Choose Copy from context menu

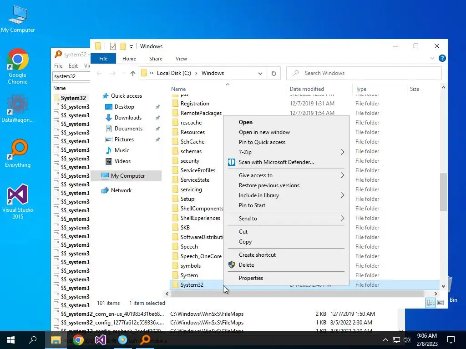(x=287, y=242)
